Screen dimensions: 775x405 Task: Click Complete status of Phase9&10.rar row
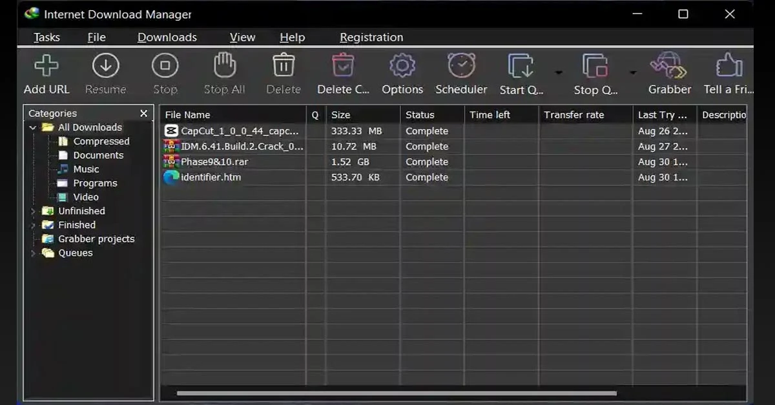point(427,162)
